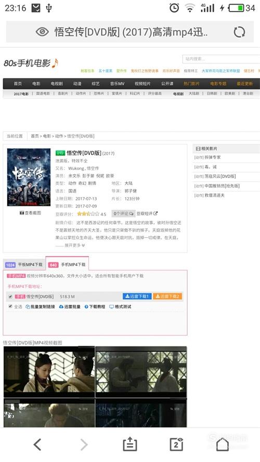Open 电影专题 in the navigation bar

[218, 84]
